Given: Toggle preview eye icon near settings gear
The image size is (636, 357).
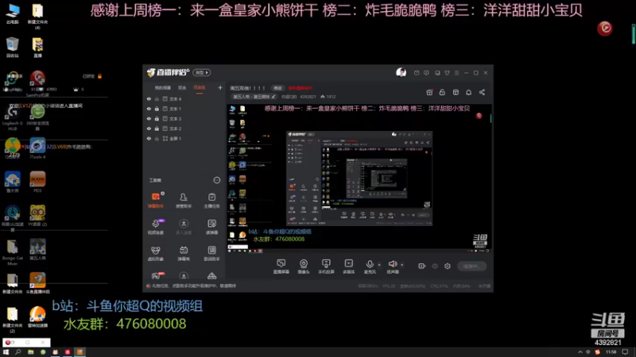Looking at the screenshot, I should click(435, 266).
